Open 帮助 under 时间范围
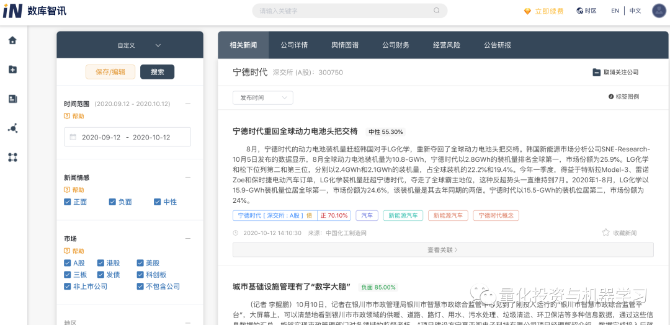The width and height of the screenshot is (670, 325). pos(74,116)
